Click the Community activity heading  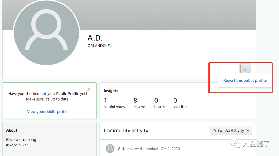(126, 130)
